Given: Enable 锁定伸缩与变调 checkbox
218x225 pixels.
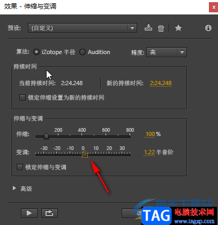Looking at the screenshot, I should 20,167.
